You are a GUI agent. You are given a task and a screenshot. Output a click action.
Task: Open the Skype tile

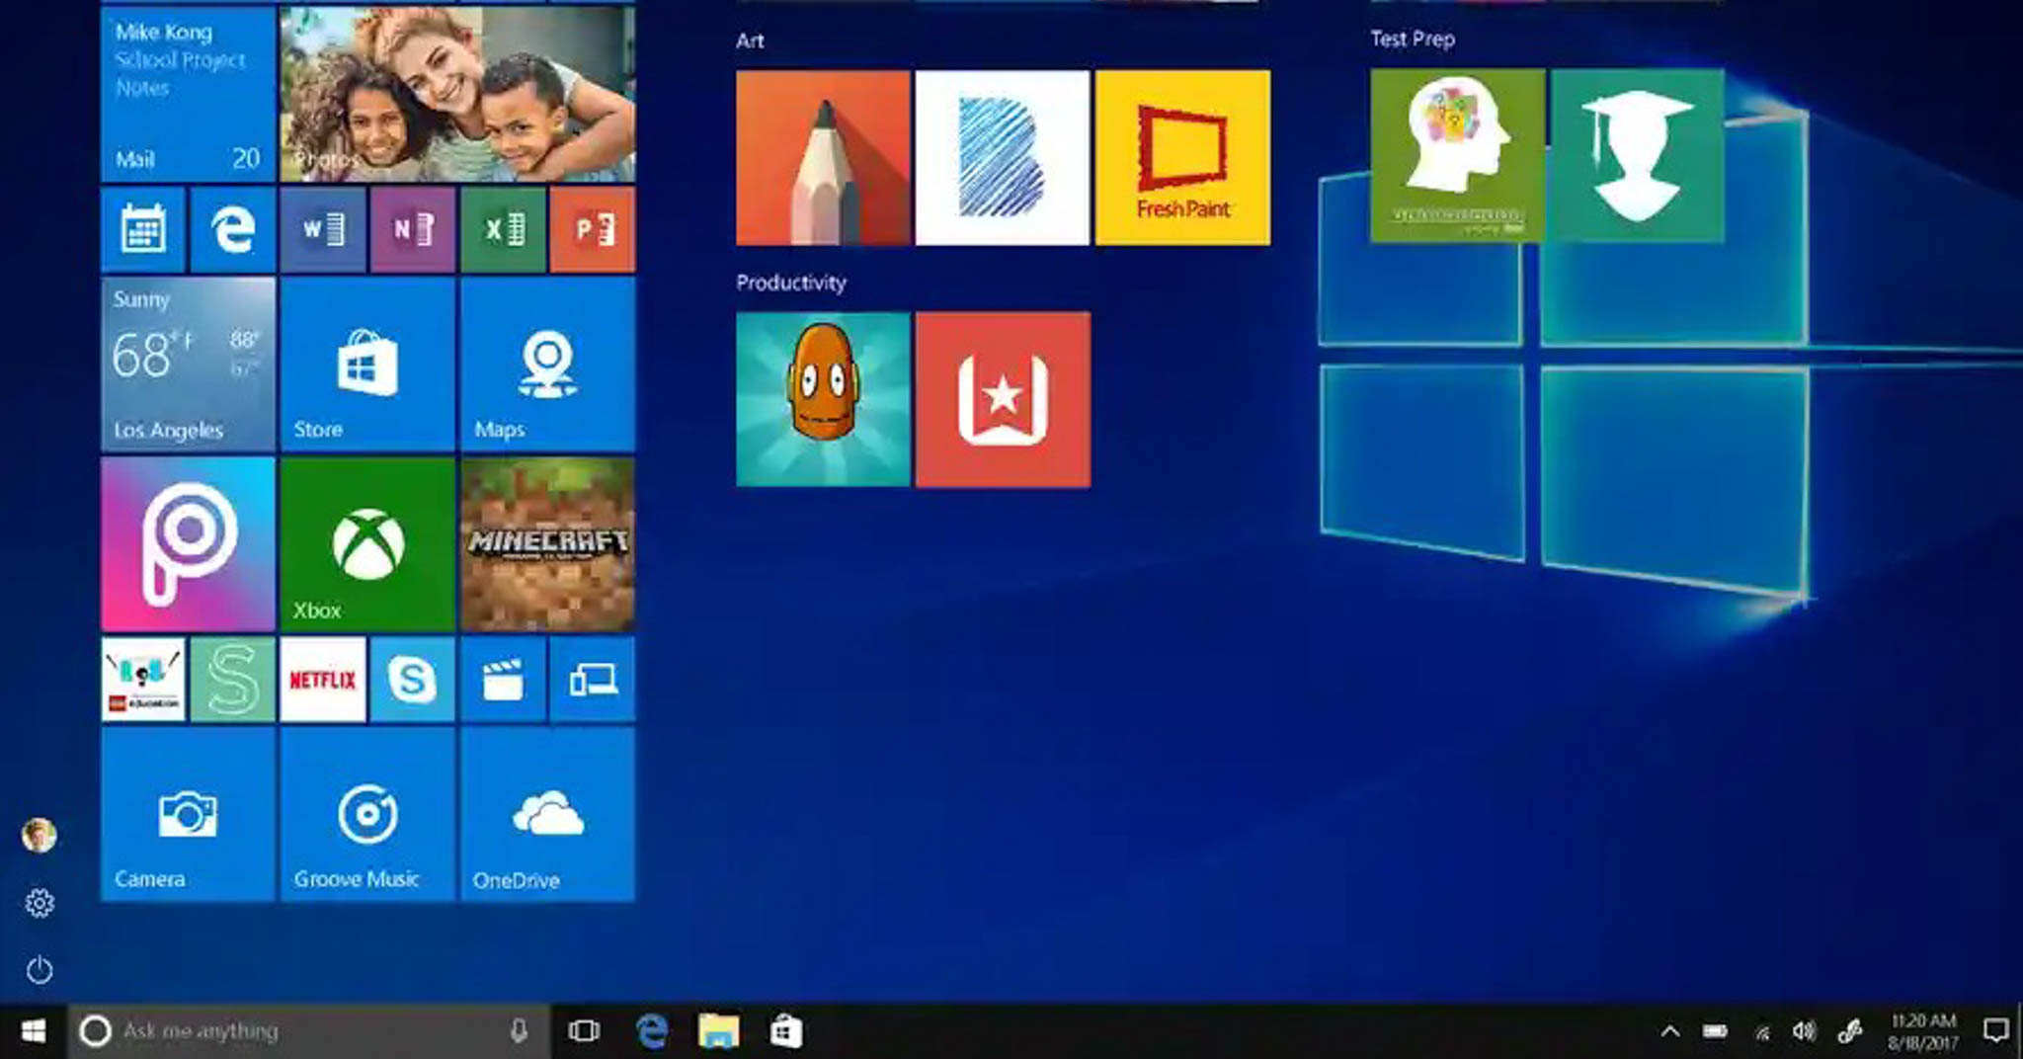413,680
